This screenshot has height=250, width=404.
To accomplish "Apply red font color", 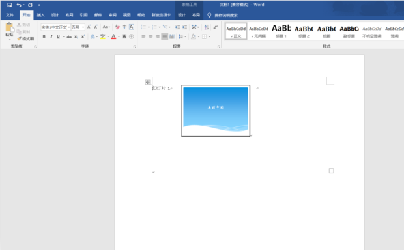I will (x=113, y=36).
